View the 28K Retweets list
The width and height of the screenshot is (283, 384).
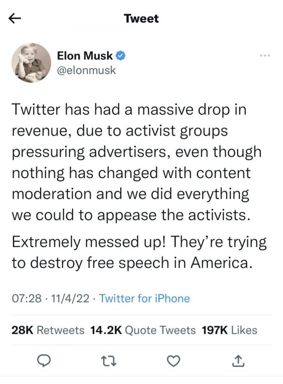point(48,330)
